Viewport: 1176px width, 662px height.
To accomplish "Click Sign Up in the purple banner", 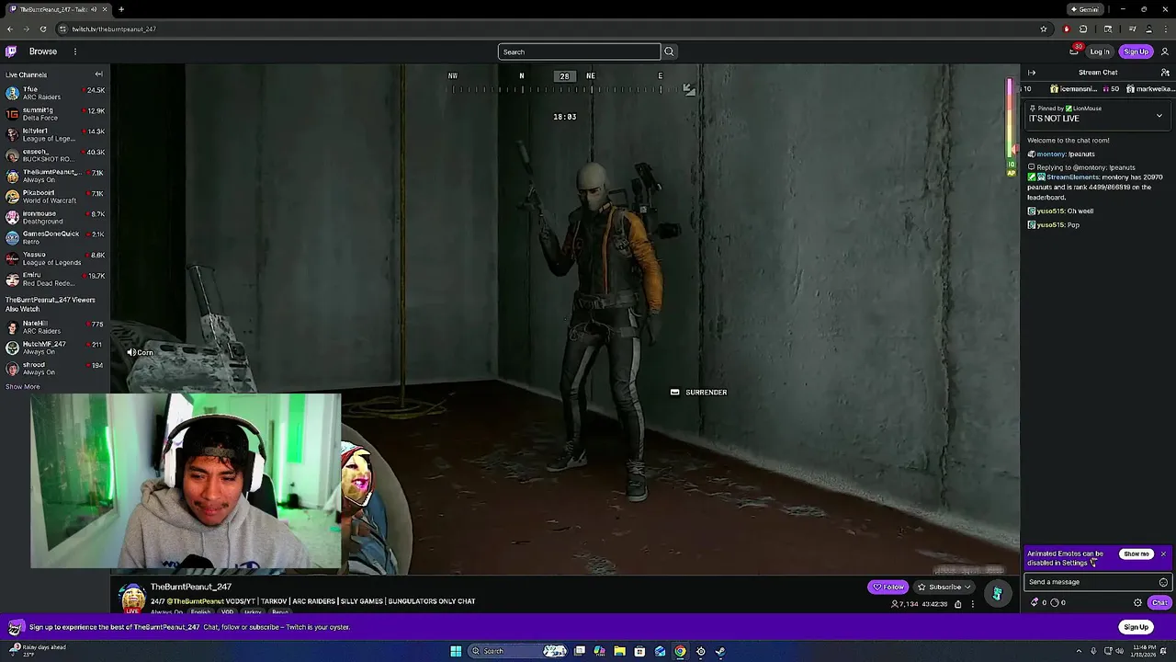I will 1136,627.
